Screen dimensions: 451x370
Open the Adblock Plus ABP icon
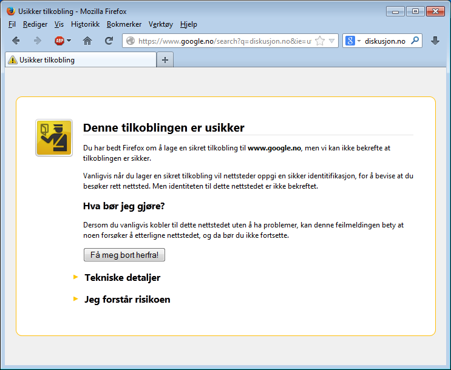(59, 41)
